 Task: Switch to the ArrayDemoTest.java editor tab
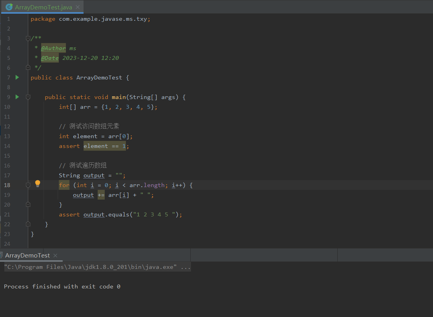point(42,7)
